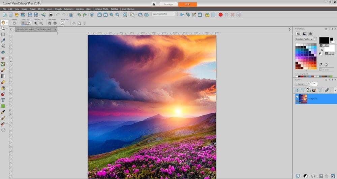Select the Pan hand tool
Viewport: 337px width, 179px height.
tap(3, 22)
